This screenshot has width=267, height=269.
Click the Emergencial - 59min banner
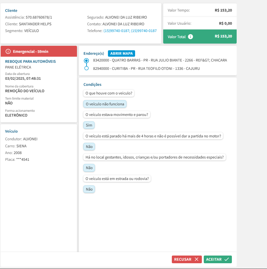tap(39, 51)
